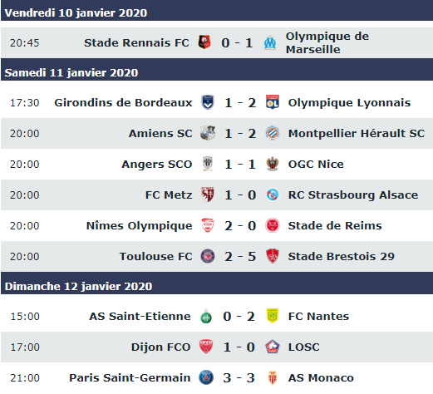Viewport: 433px width, 394px height.
Task: Click the Stade Brestois 29 crest
Action: point(273,256)
